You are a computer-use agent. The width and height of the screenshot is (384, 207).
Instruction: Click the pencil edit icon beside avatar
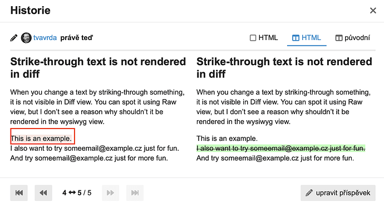[x=14, y=38]
